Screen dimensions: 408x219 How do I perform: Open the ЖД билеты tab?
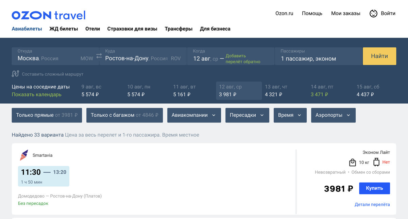click(64, 29)
